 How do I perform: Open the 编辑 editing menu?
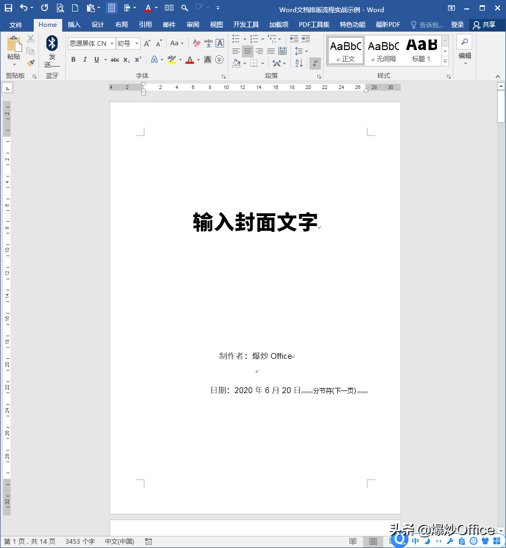tap(465, 50)
